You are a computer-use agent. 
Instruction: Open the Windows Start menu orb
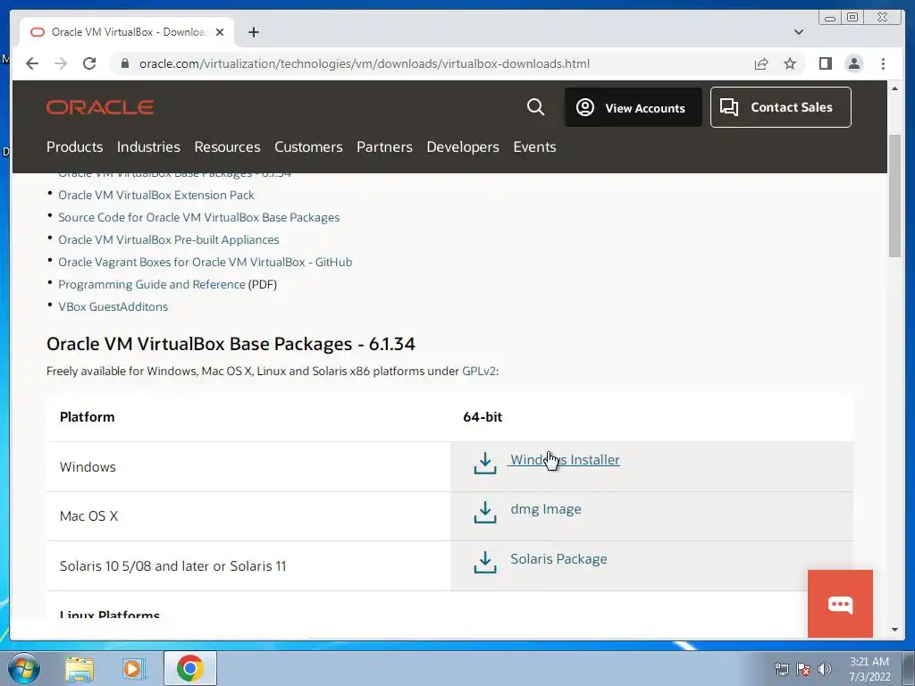tap(23, 668)
